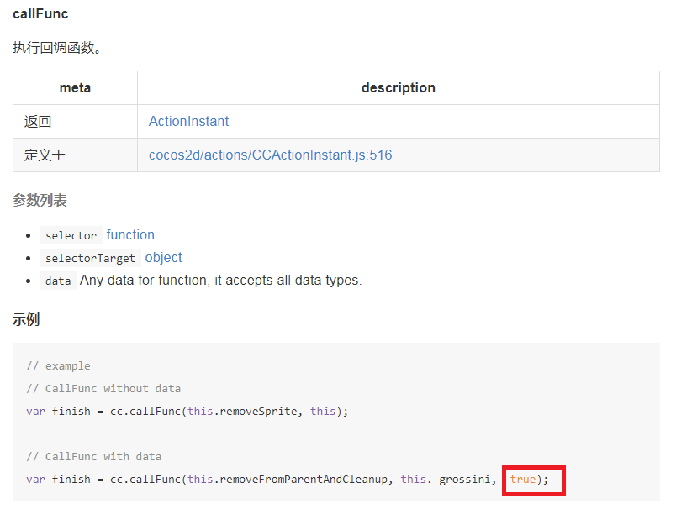Screen dimensions: 676x509
Task: Click the 示例 section heading
Action: 26,320
